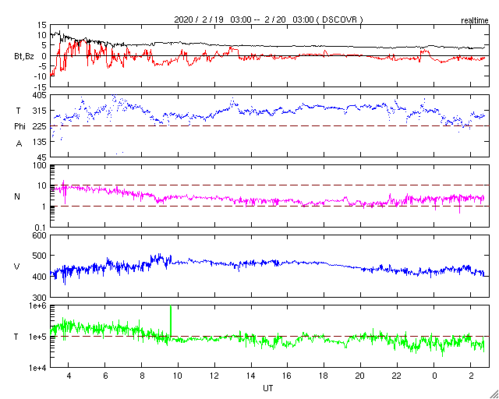Click the 'N' density axis label
The height and width of the screenshot is (399, 499).
(x=17, y=196)
